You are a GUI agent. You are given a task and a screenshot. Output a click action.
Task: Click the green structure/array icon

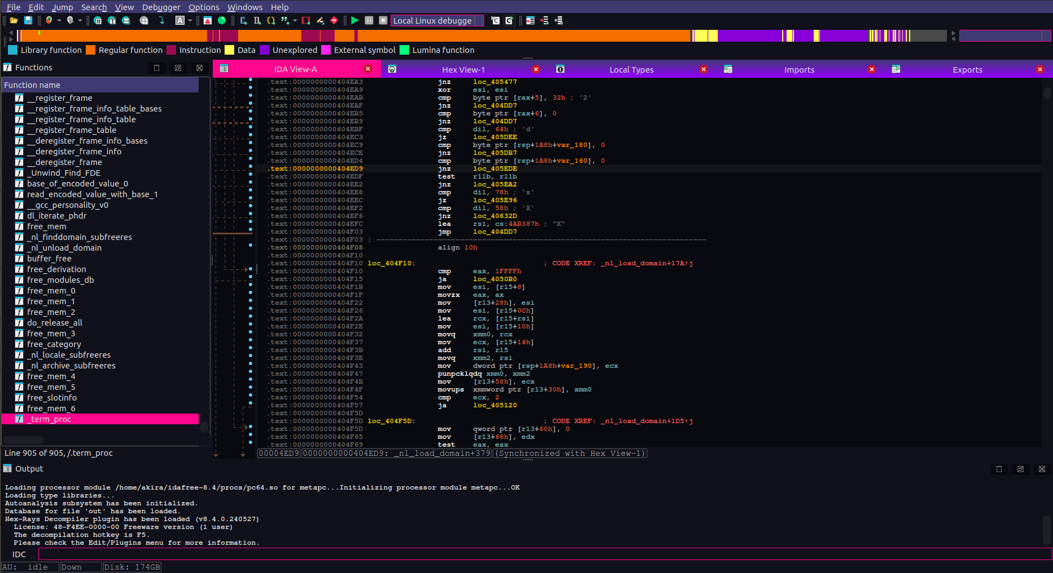285,20
